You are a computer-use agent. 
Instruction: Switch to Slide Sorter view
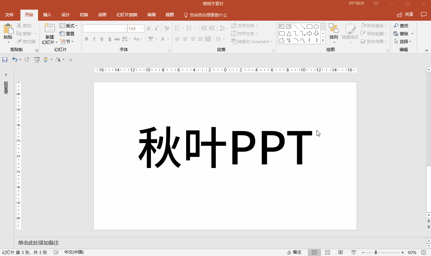(328, 252)
